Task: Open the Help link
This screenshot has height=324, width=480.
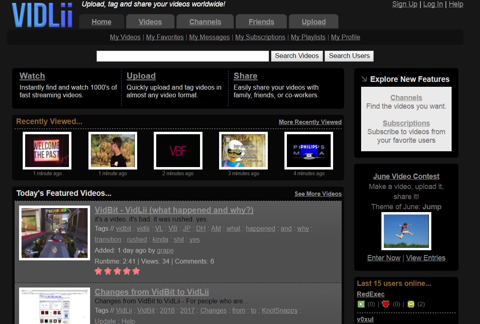Action: tap(456, 4)
